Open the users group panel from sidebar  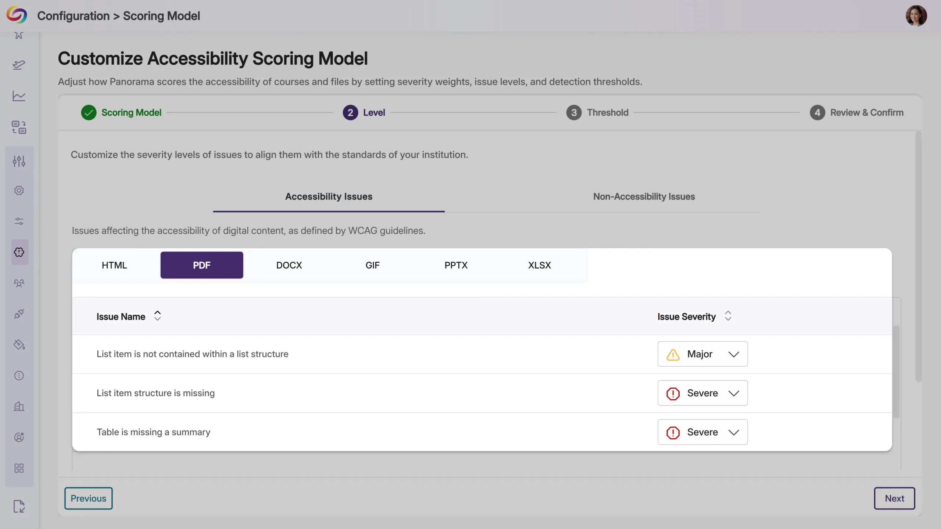tap(19, 283)
